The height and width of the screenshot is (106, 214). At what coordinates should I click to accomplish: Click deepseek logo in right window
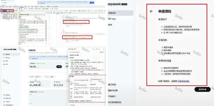click(117, 4)
